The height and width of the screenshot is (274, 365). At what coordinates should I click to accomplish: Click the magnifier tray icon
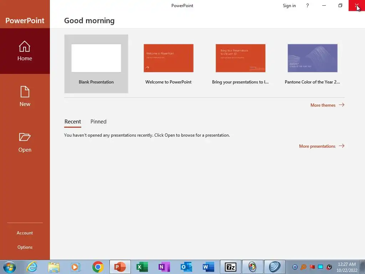point(303,267)
